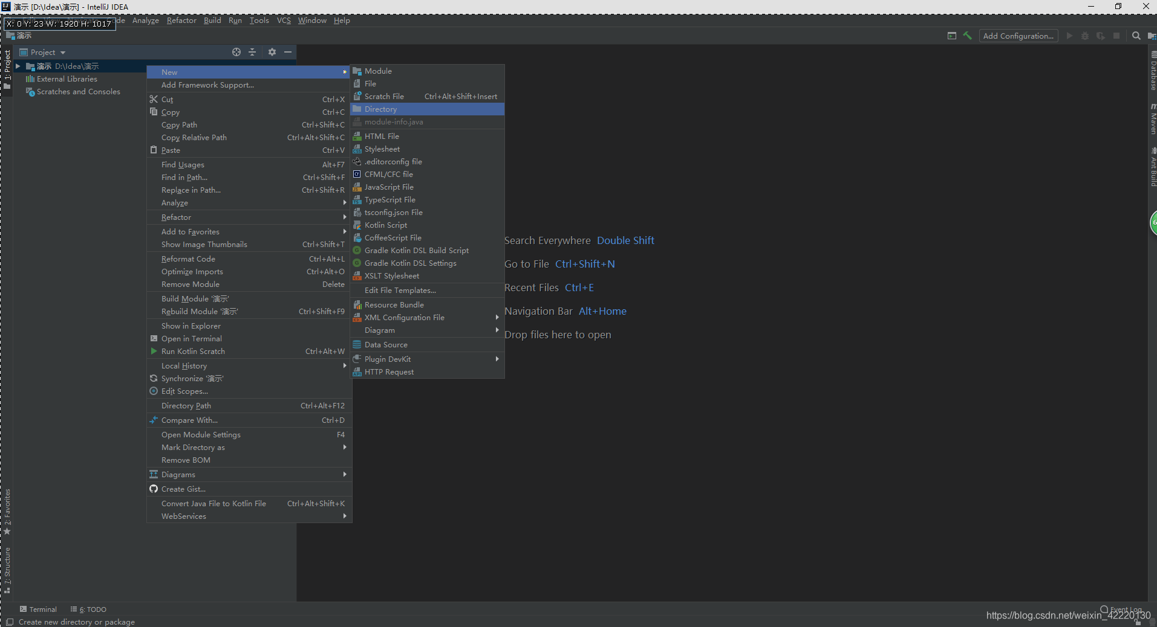Open the Terminal tool window tab
1157x627 pixels.
pos(38,609)
